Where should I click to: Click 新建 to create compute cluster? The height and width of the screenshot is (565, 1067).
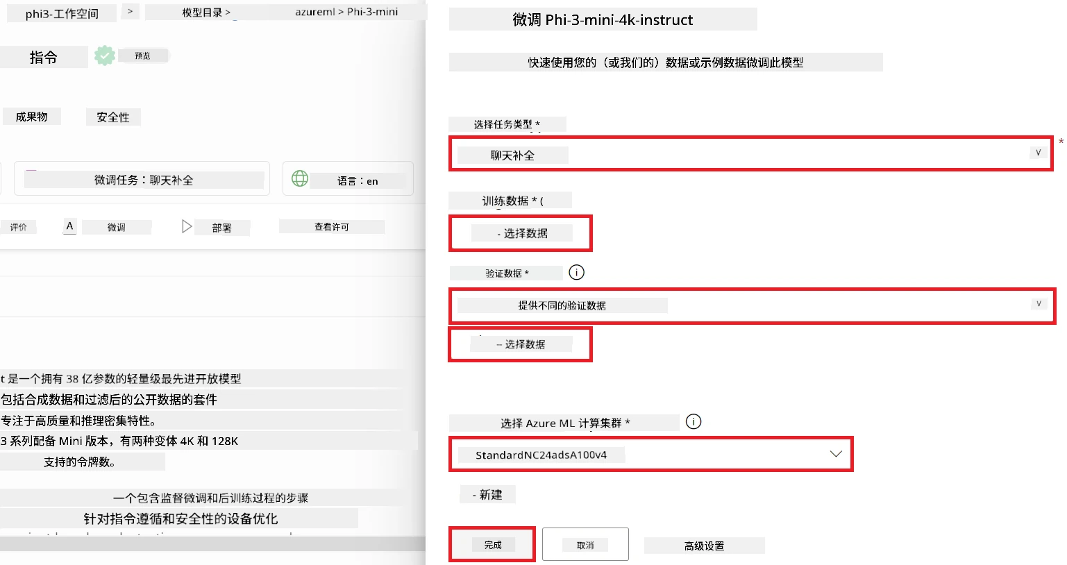tap(487, 495)
